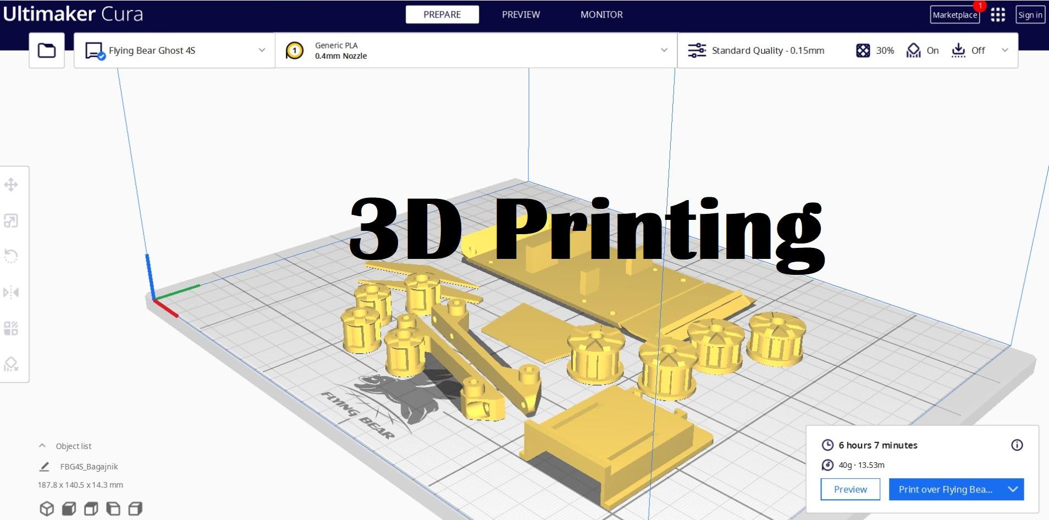Click the clock print time icon
1049x520 pixels.
[x=827, y=445]
